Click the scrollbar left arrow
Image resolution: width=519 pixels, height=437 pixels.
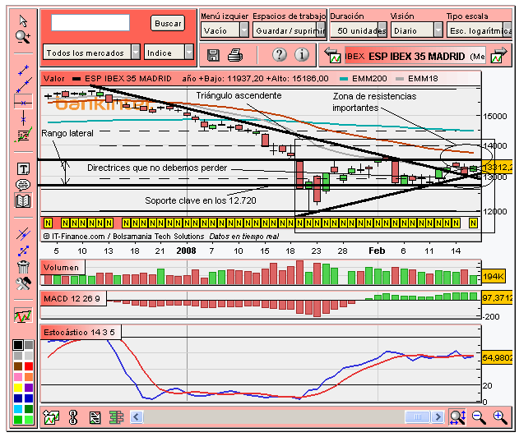tap(137, 417)
